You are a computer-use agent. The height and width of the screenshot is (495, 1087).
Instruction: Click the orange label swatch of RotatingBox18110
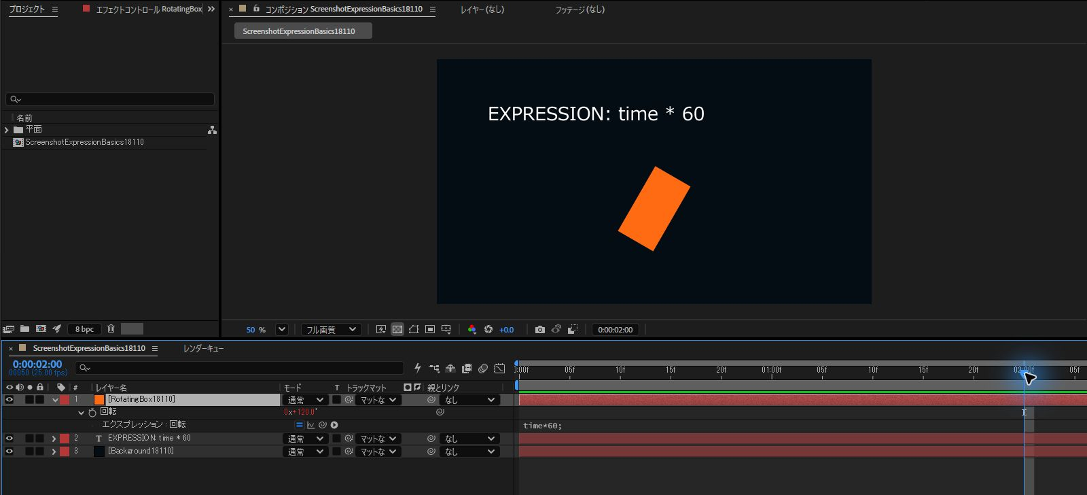coord(99,400)
